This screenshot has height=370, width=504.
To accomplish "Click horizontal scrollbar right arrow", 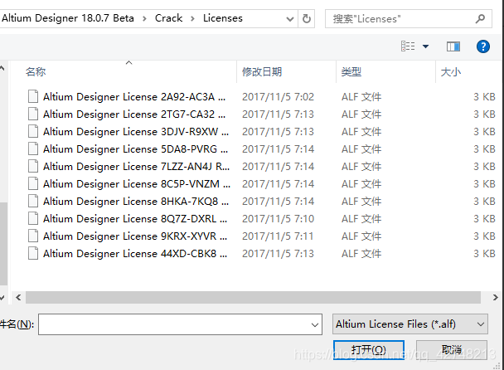I will (496, 298).
